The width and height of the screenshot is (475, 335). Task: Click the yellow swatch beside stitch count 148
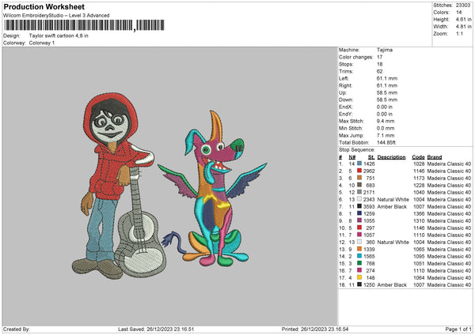point(359,277)
